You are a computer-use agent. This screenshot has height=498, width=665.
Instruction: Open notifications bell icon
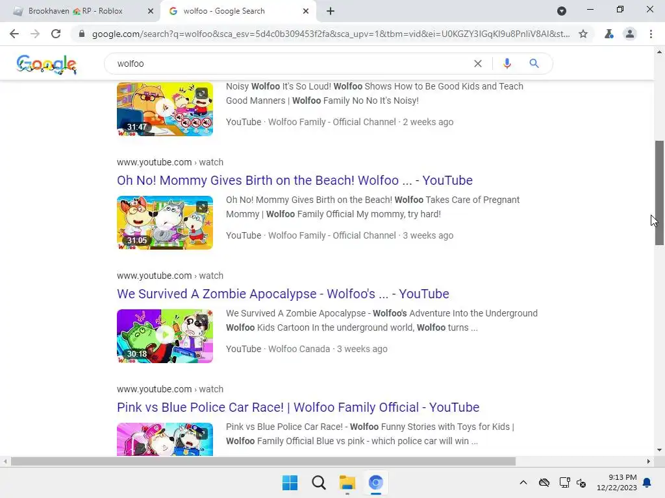click(647, 482)
